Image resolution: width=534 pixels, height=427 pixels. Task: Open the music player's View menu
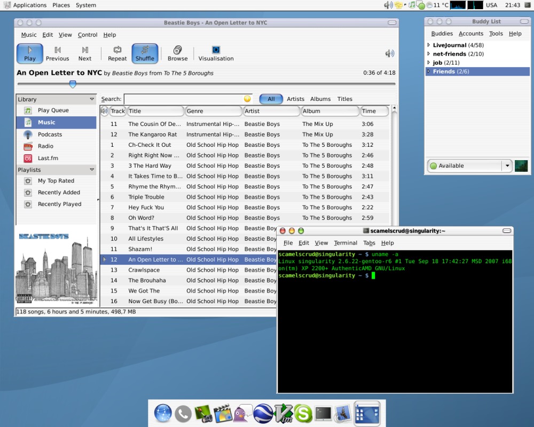tap(65, 35)
